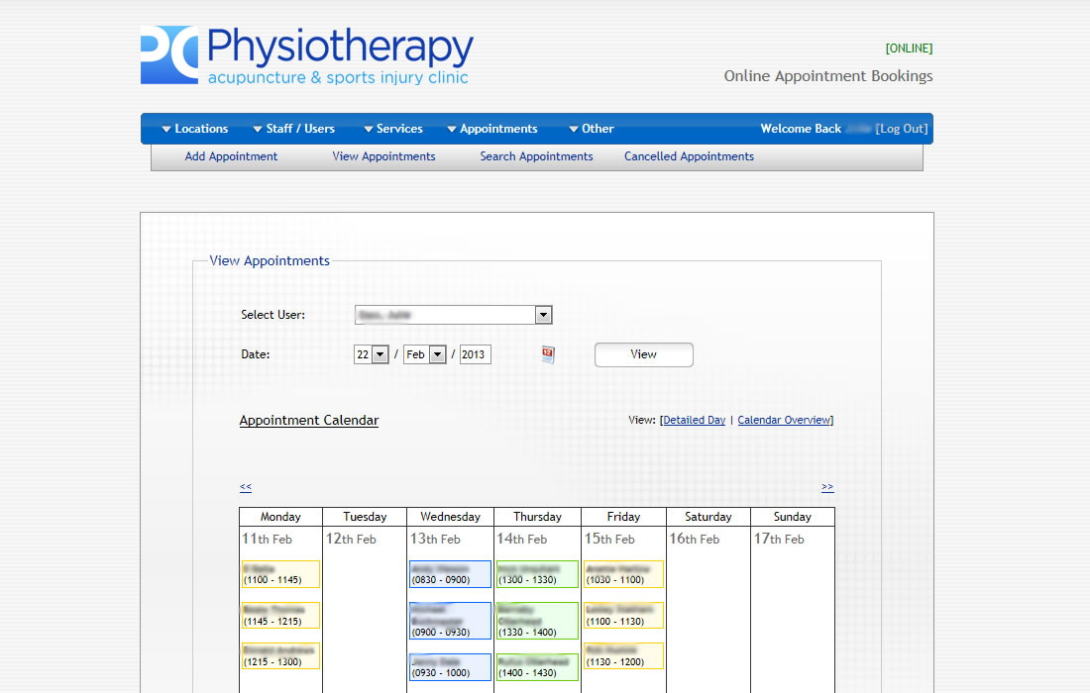Click the Log Out link

(902, 129)
